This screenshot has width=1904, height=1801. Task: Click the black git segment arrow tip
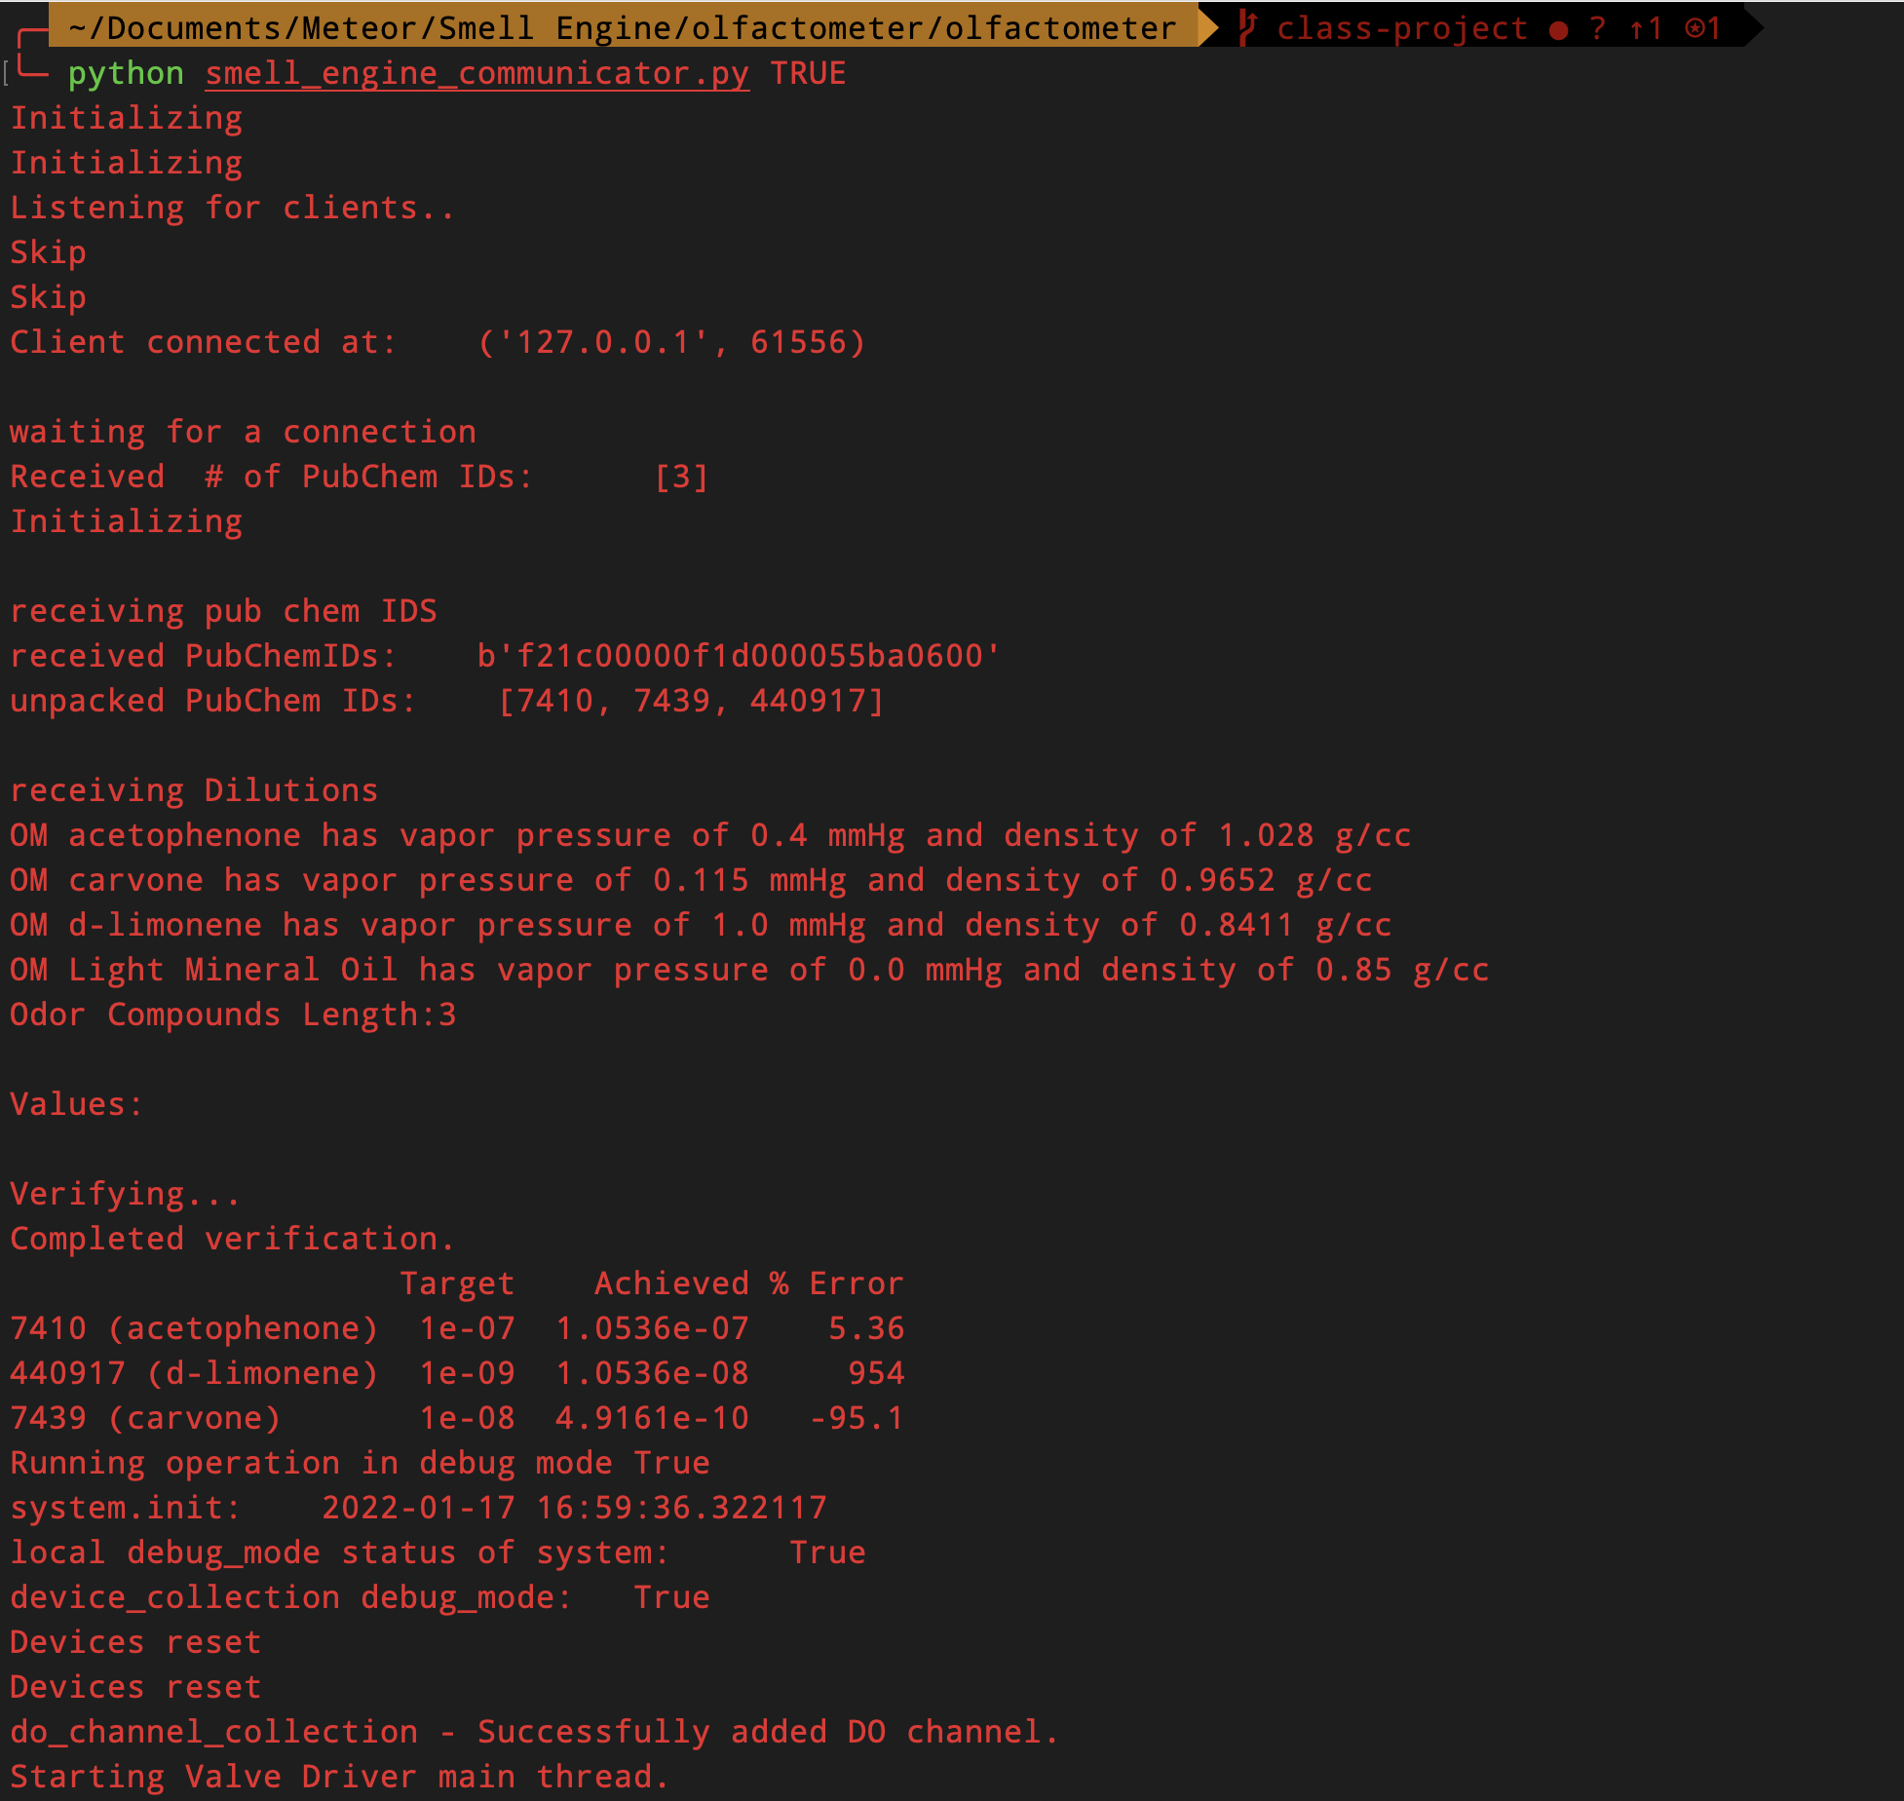point(1754,27)
